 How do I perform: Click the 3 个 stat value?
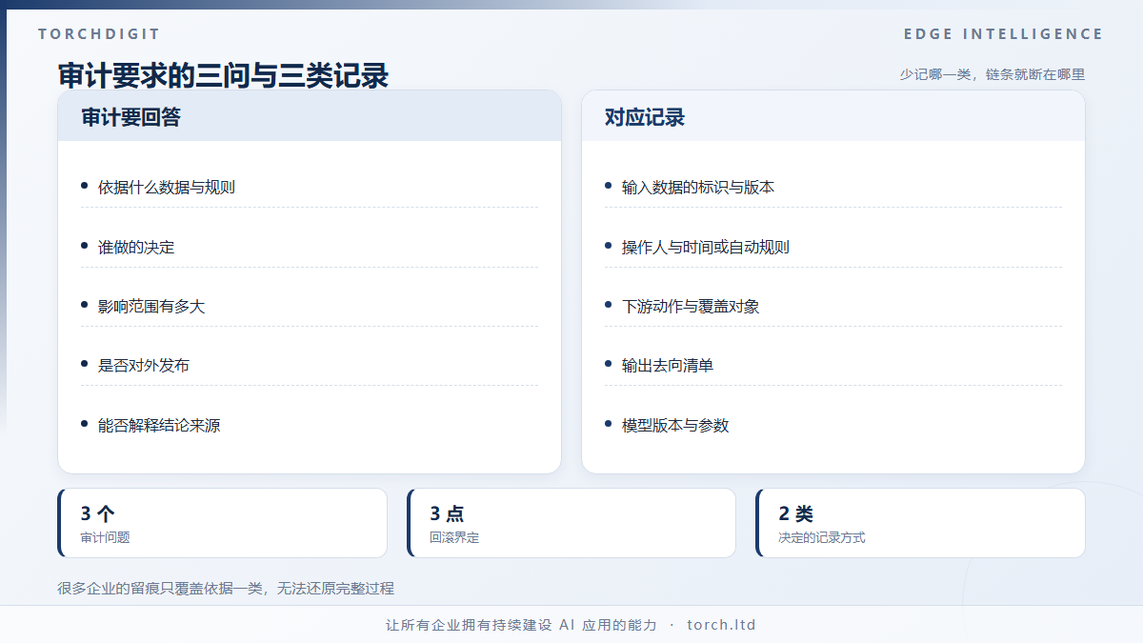tap(98, 513)
